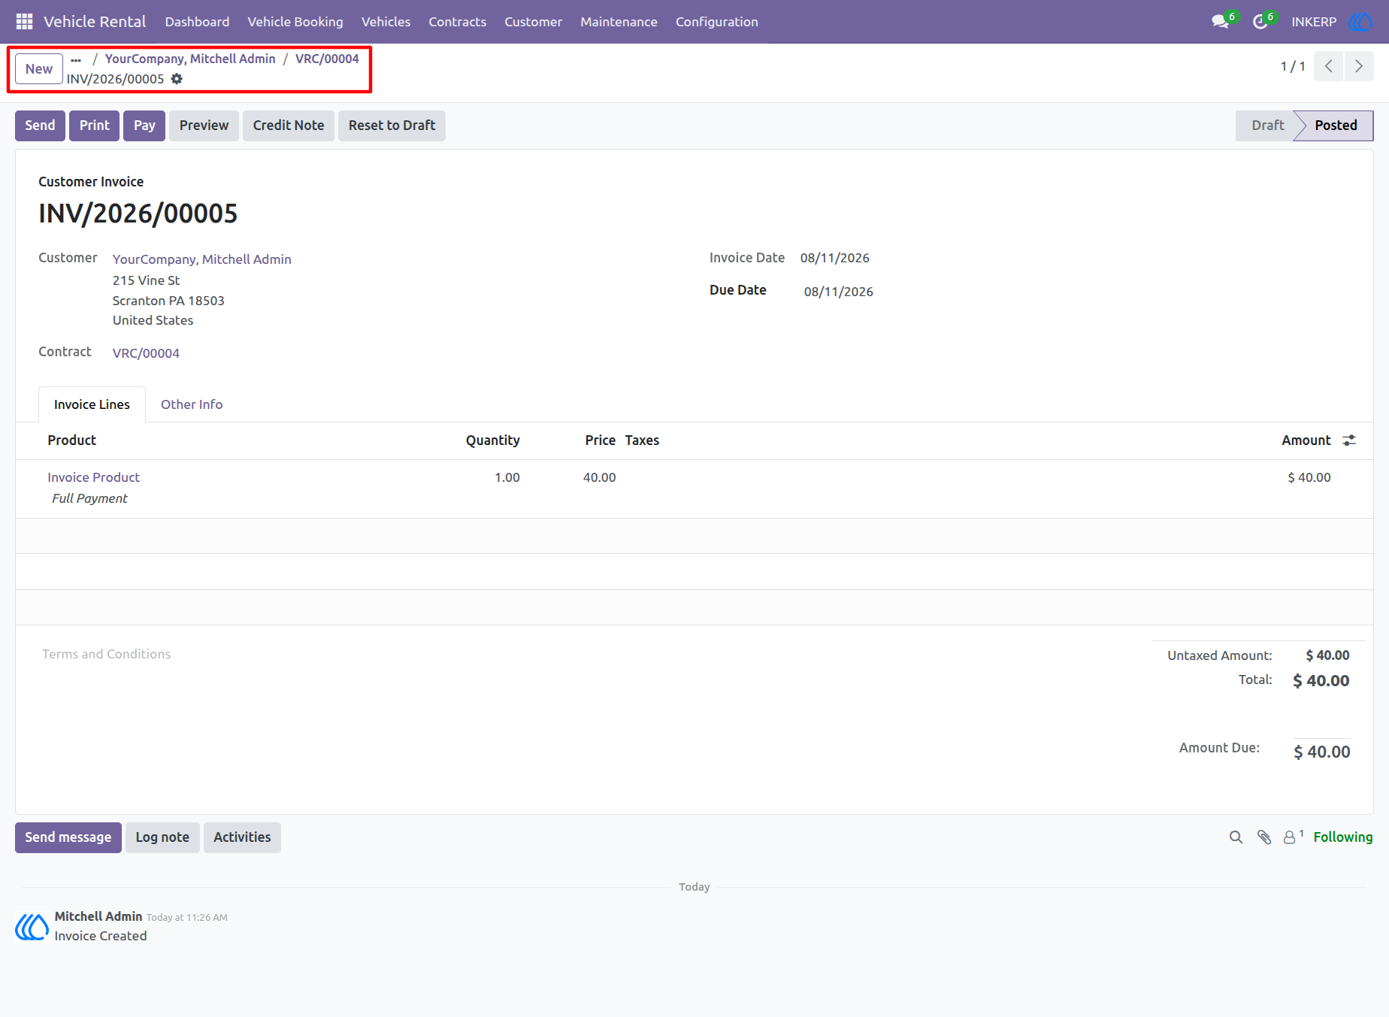This screenshot has height=1017, width=1389.
Task: Open the Customer menu
Action: coord(533,22)
